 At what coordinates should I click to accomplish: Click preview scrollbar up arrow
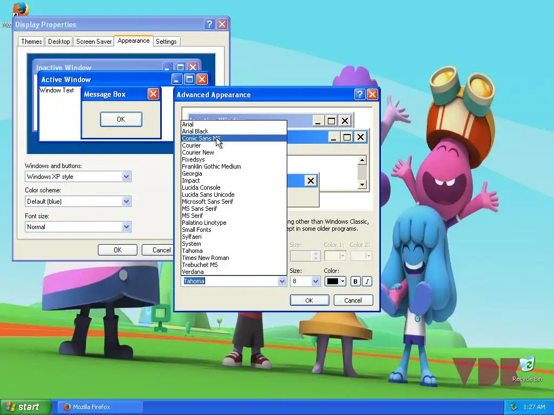pyautogui.click(x=362, y=160)
